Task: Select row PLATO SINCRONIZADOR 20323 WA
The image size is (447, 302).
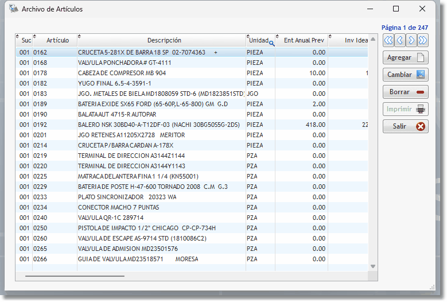Action: coord(192,197)
